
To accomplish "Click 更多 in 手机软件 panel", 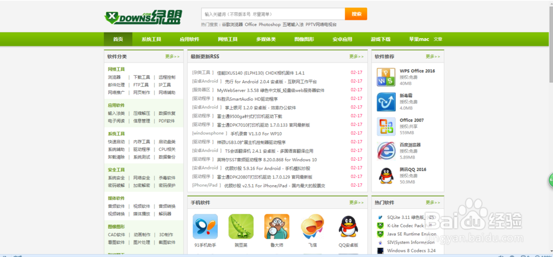I will click(357, 202).
